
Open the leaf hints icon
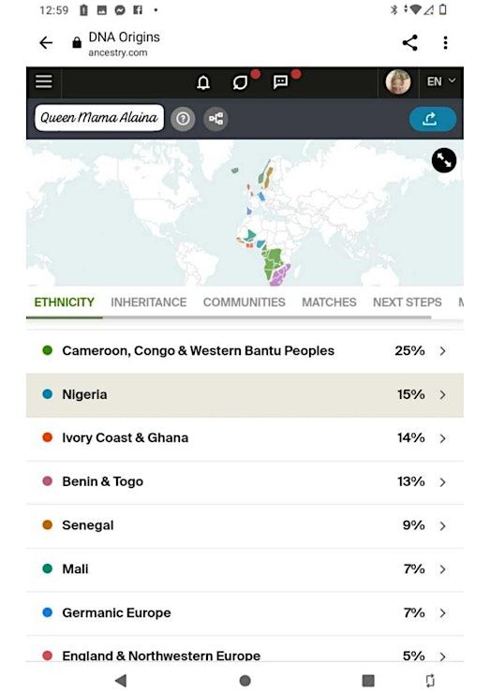coord(240,82)
